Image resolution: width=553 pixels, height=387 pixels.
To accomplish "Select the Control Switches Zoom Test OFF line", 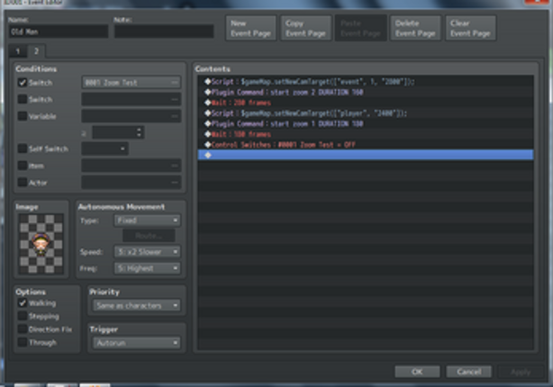I will point(366,145).
